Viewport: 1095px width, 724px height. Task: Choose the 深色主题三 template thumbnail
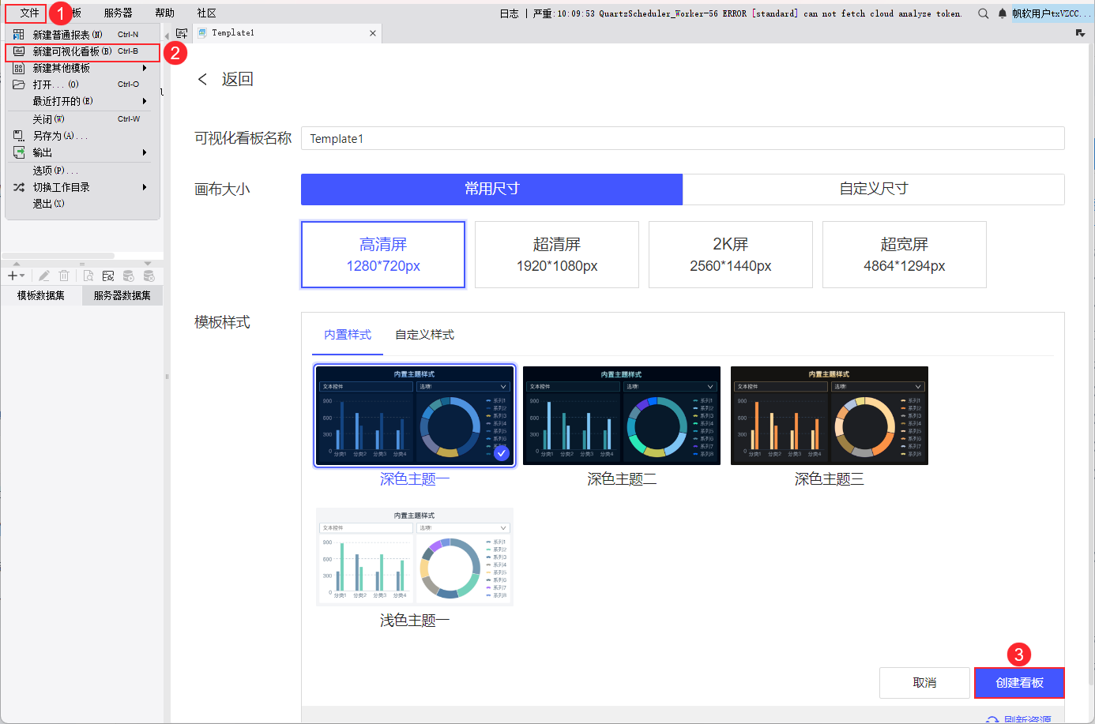(x=830, y=415)
